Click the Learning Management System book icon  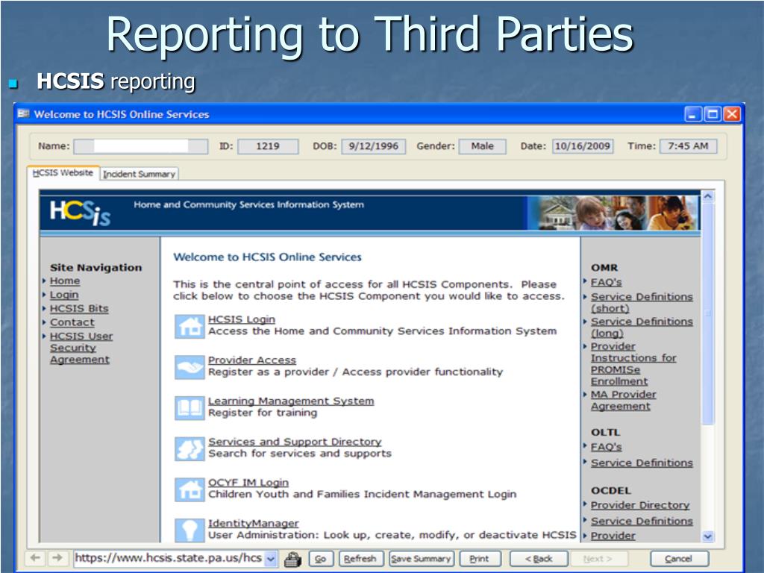[190, 408]
